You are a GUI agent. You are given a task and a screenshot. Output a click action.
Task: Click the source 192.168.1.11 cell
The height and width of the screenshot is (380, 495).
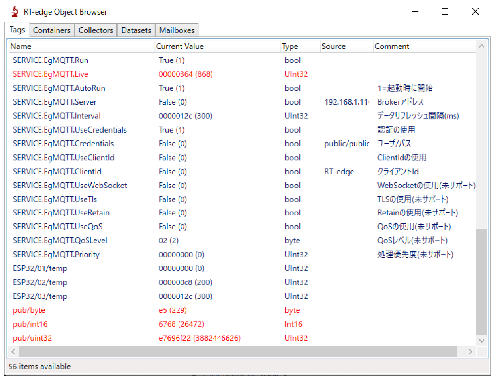[347, 102]
